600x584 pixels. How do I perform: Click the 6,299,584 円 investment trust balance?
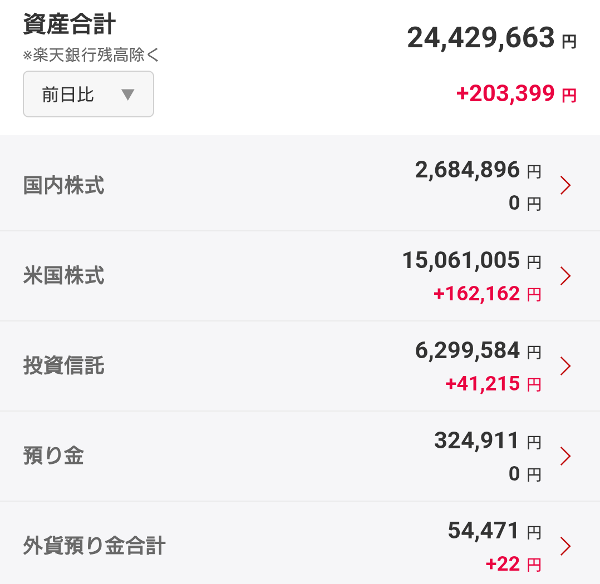[478, 351]
